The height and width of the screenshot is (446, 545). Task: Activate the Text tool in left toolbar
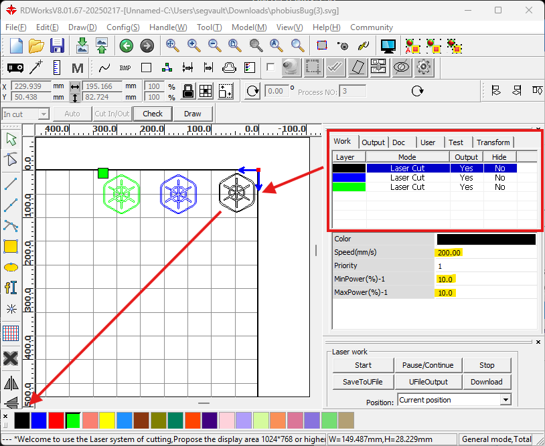point(11,287)
